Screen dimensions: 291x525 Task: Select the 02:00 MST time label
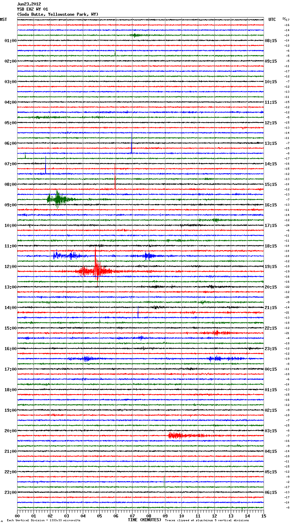10,61
